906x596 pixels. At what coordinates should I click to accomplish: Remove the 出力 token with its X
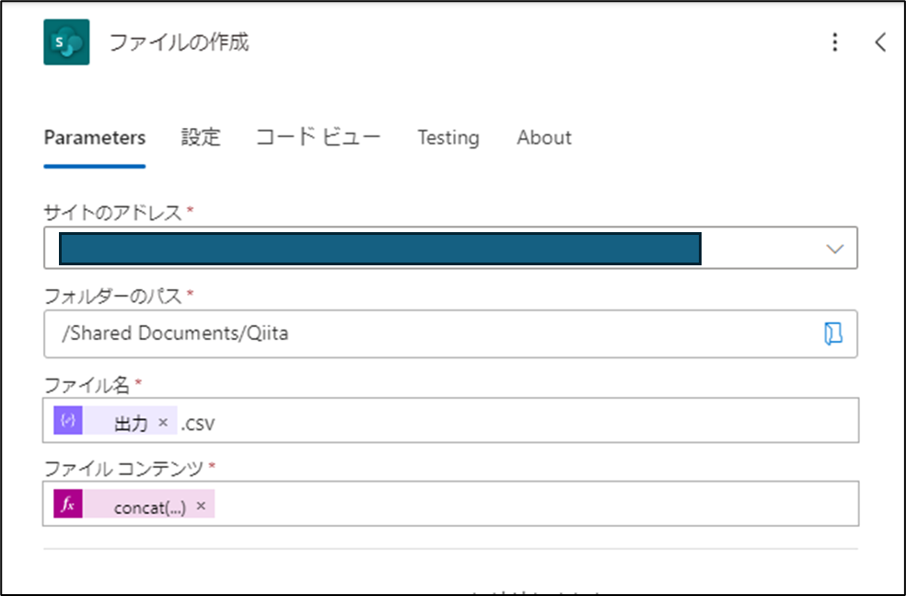163,423
